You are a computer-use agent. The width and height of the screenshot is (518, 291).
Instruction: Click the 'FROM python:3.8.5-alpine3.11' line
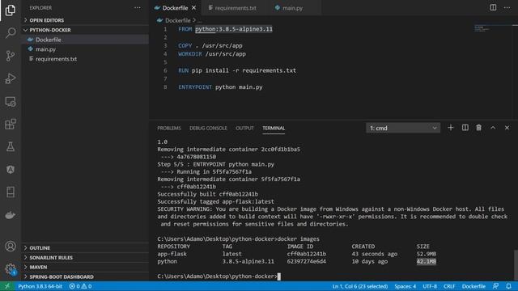point(225,29)
